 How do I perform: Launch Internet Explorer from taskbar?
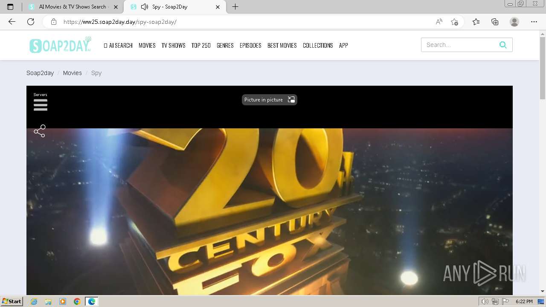pyautogui.click(x=34, y=301)
